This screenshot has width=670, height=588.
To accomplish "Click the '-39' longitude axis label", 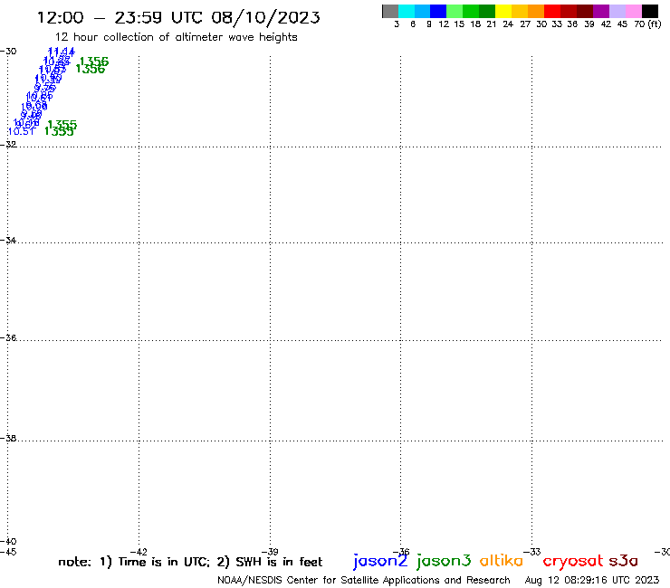I will coord(270,552).
